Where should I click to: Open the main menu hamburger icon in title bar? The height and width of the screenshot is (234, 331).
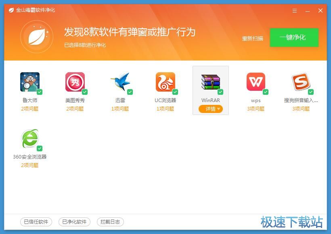(295, 11)
